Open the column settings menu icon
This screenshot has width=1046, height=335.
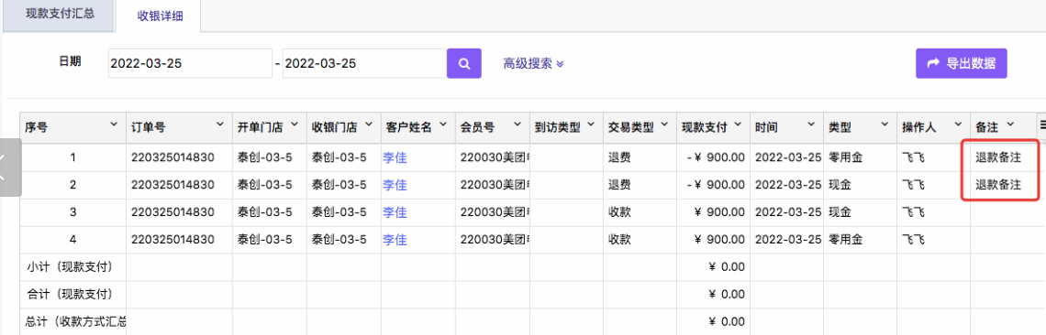[x=1041, y=124]
